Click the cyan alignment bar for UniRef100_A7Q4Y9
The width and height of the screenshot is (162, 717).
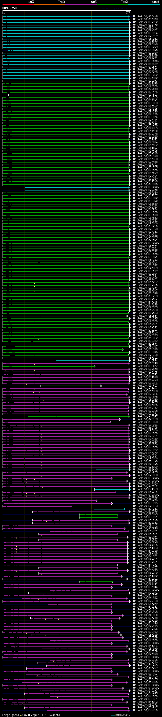(67, 17)
